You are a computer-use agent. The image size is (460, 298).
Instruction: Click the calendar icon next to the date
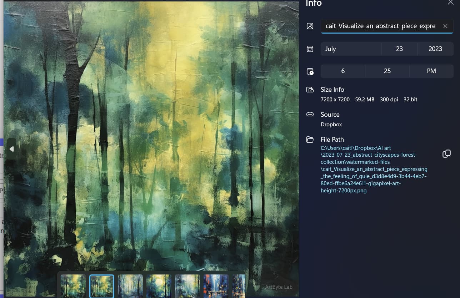pyautogui.click(x=310, y=49)
